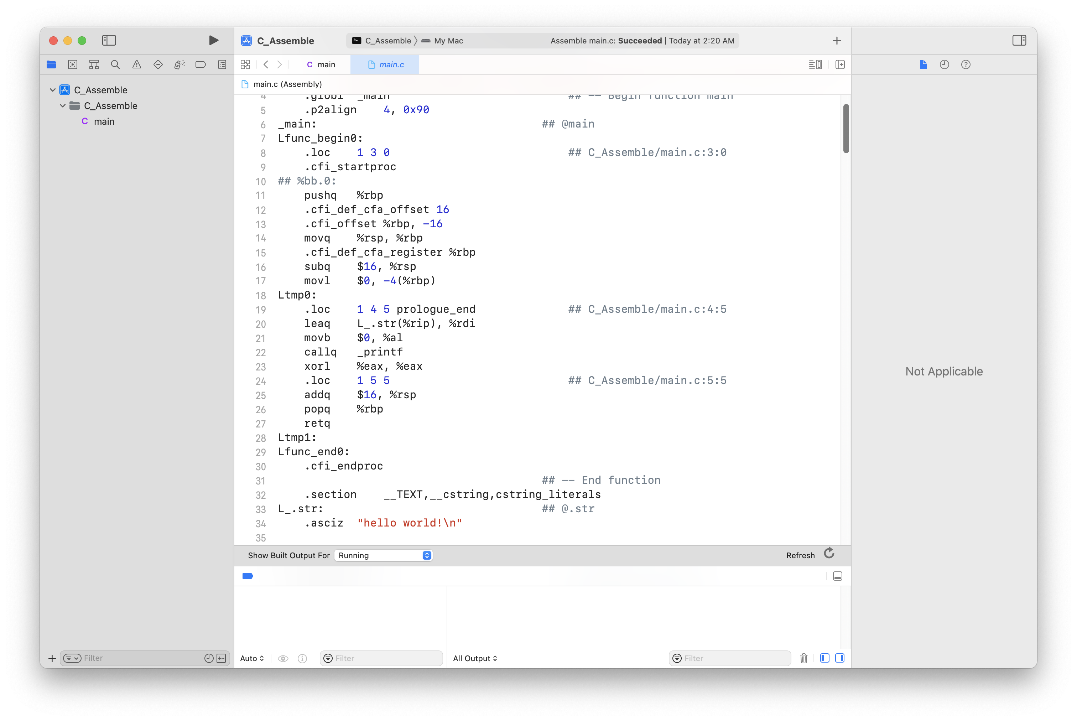Toggle the debug console area
1077x721 pixels.
[x=837, y=576]
